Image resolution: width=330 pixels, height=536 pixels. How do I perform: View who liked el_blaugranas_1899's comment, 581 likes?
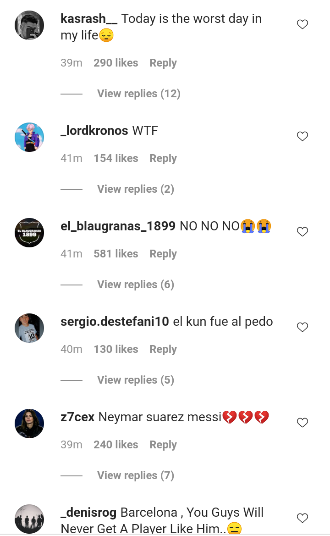coord(115,254)
